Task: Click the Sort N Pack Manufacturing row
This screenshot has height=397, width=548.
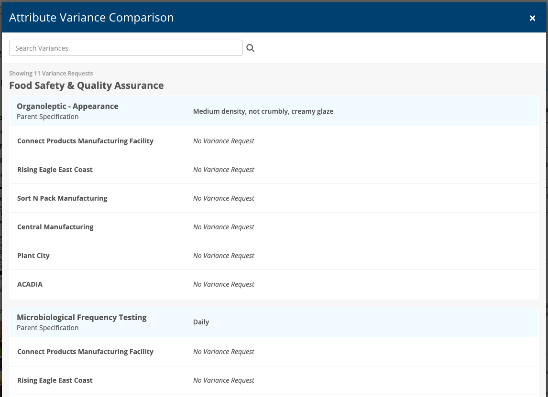Action: point(274,198)
